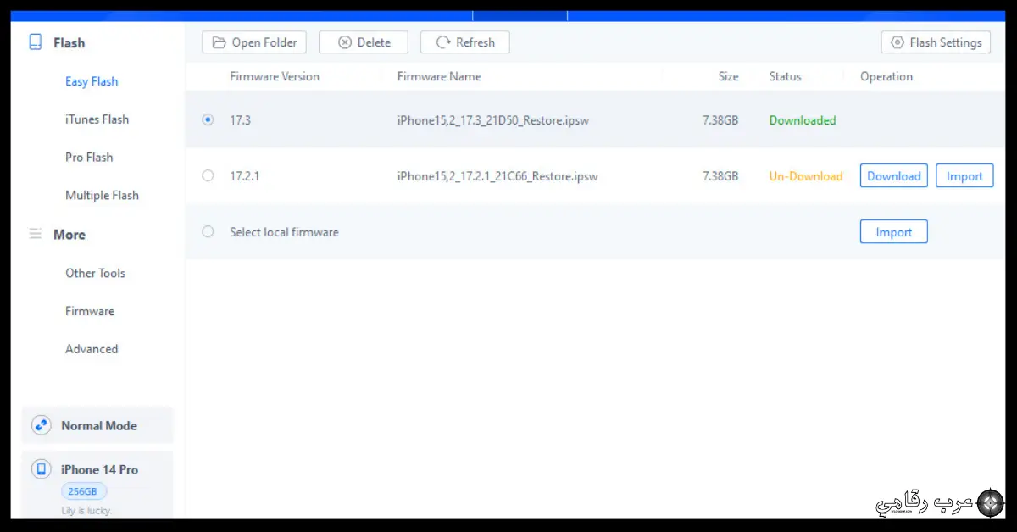This screenshot has height=532, width=1017.
Task: Collapse the Flash section in the sidebar
Action: point(69,42)
